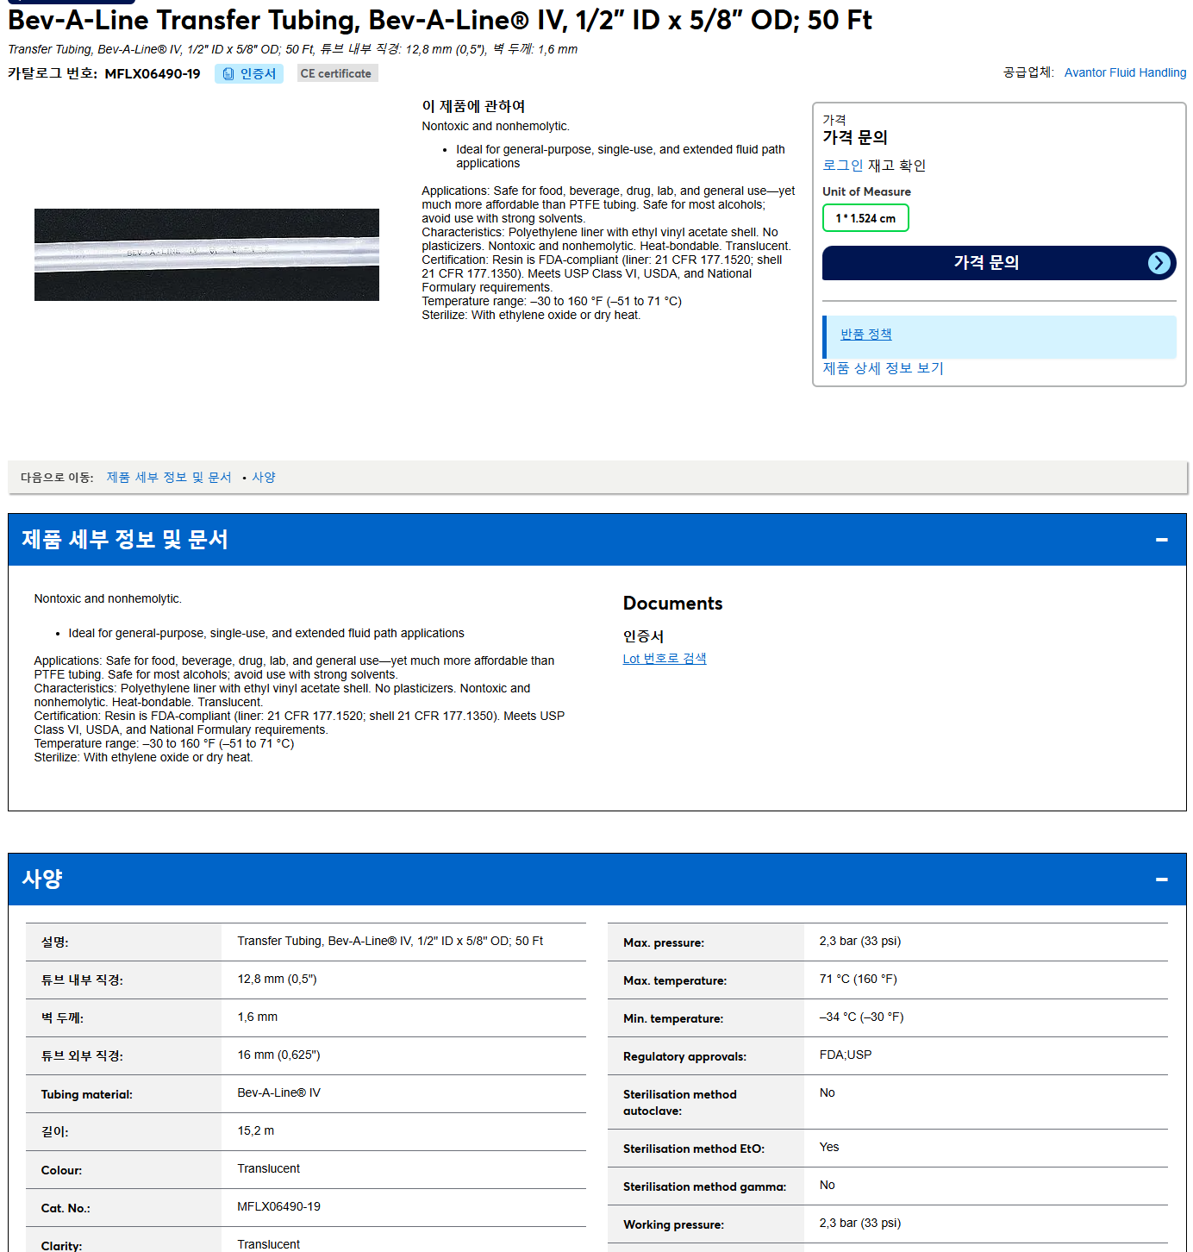Click the product title heading
This screenshot has height=1252, width=1193.
[440, 20]
